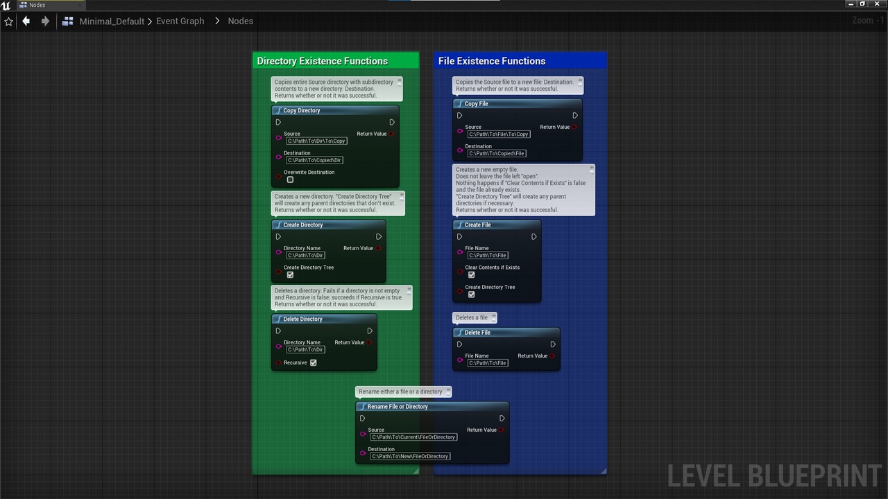Toggle Create Directory Tree on Create File
Screen dimensions: 888x499
(x=472, y=294)
